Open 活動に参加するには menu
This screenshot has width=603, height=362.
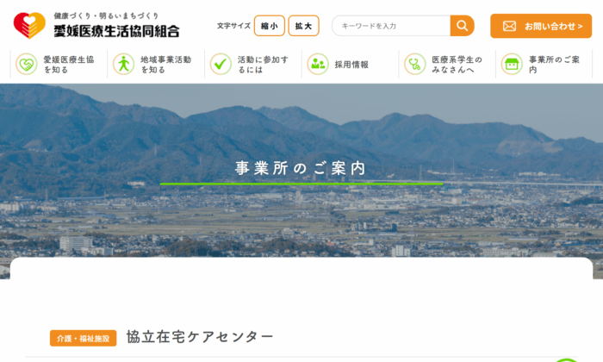pos(253,65)
